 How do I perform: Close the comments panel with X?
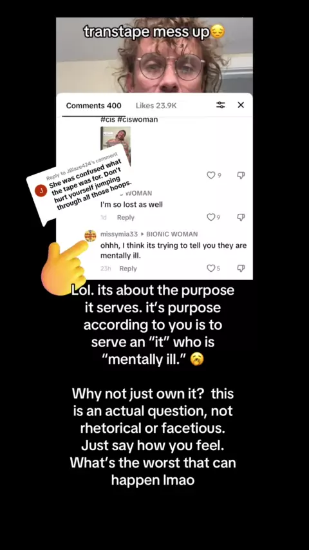point(241,105)
